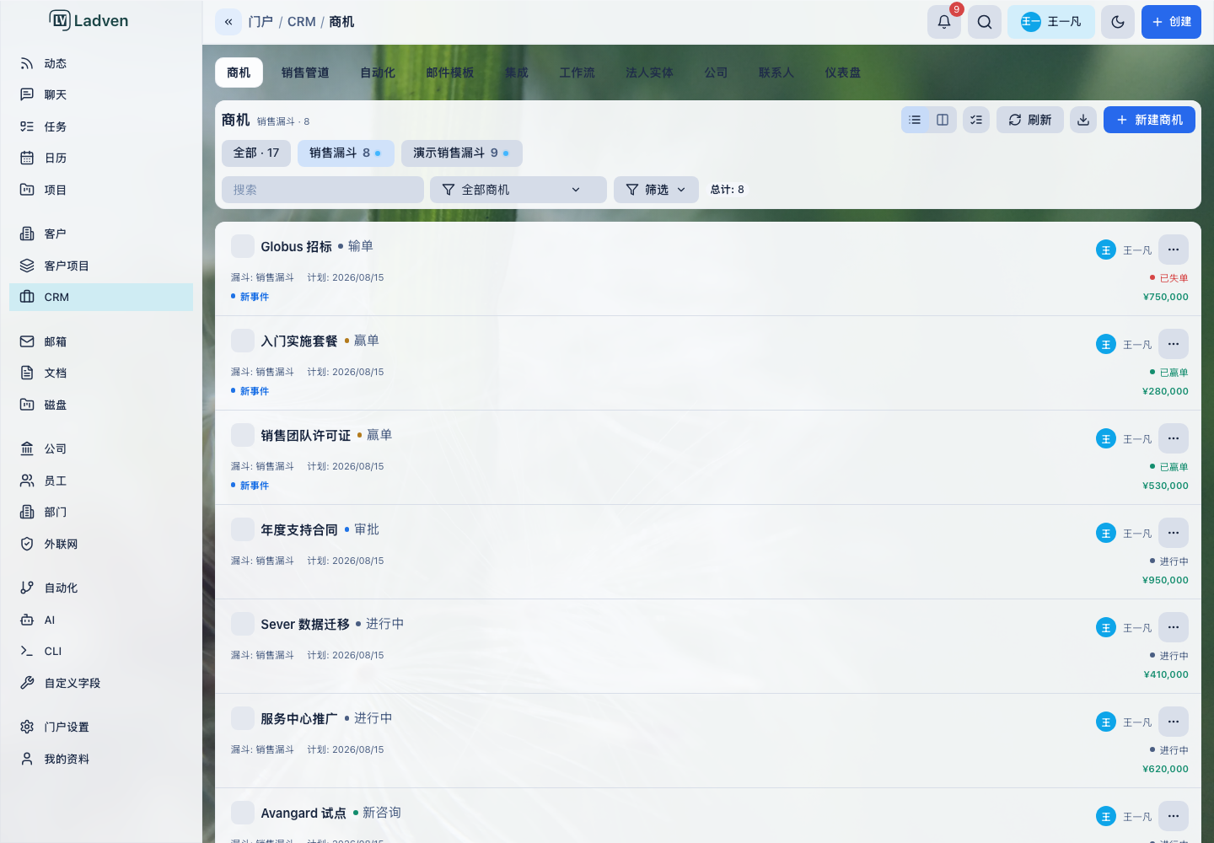Open more menu for 年度支持合同
1214x843 pixels.
coord(1174,533)
